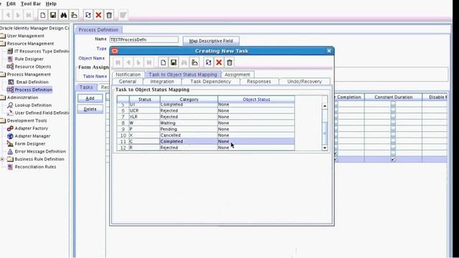Screen dimensions: 459x258
Task: Open Lookup Definition in the tree
Action: [x=29, y=105]
